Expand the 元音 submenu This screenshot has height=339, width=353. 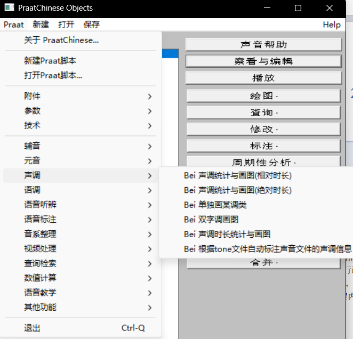(81, 161)
